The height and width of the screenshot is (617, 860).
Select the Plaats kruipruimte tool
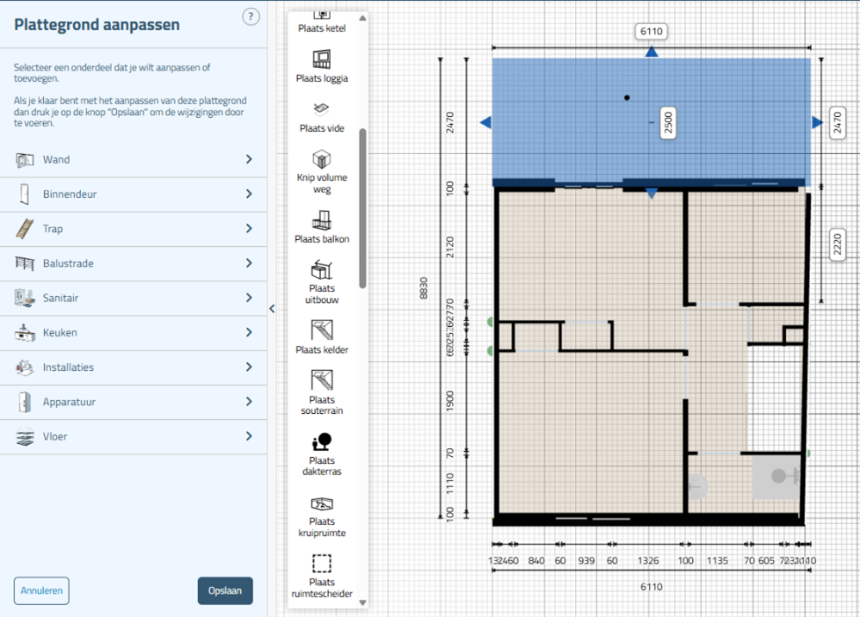(x=322, y=503)
